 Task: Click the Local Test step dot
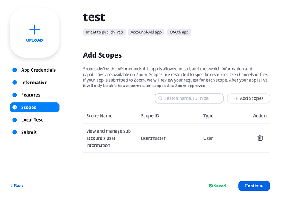(x=14, y=120)
